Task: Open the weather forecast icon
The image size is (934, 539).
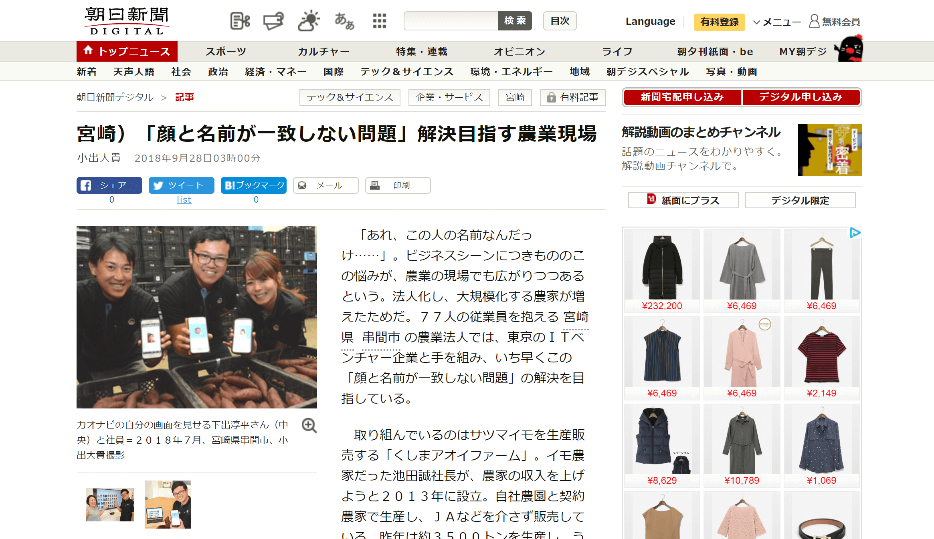Action: pyautogui.click(x=309, y=21)
